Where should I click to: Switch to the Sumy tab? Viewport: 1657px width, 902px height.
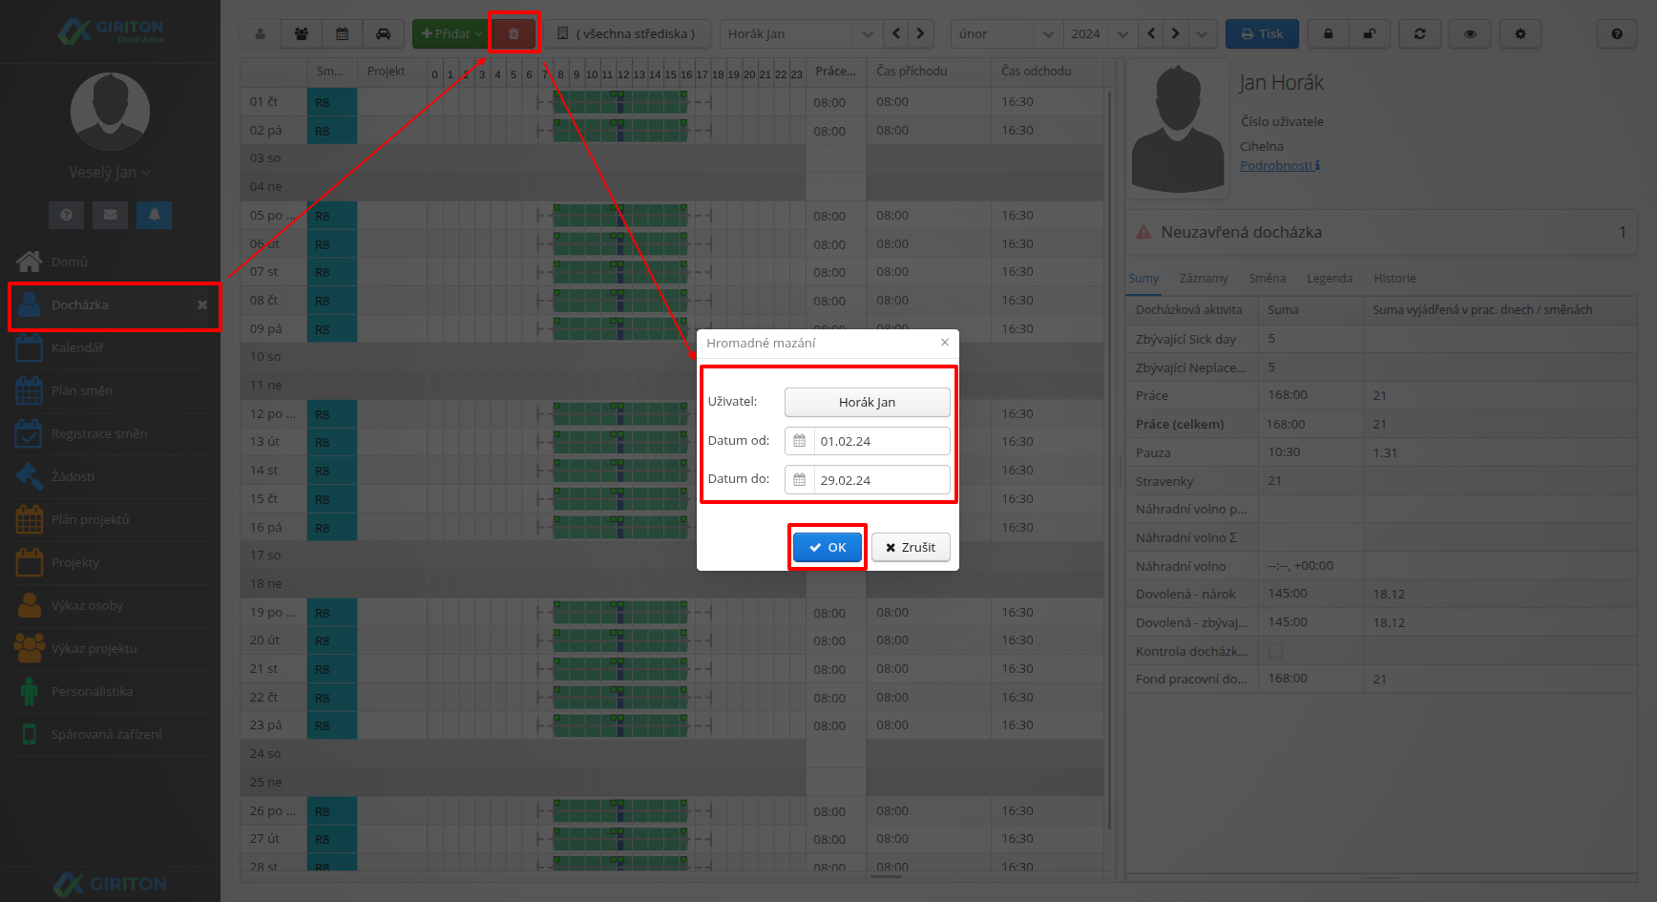[x=1143, y=279]
